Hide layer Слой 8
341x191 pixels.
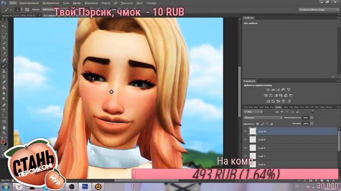pos(246,148)
